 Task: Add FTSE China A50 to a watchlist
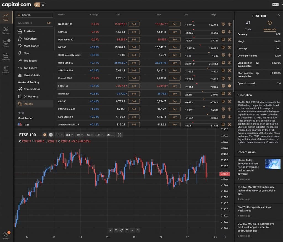click(x=230, y=109)
